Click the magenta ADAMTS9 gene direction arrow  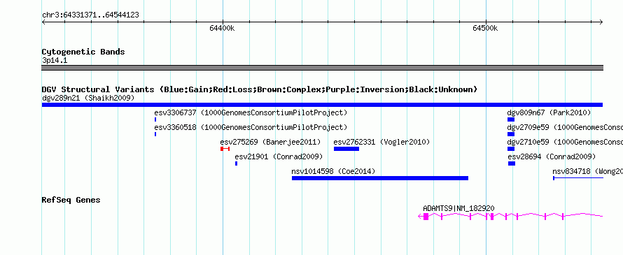420,216
